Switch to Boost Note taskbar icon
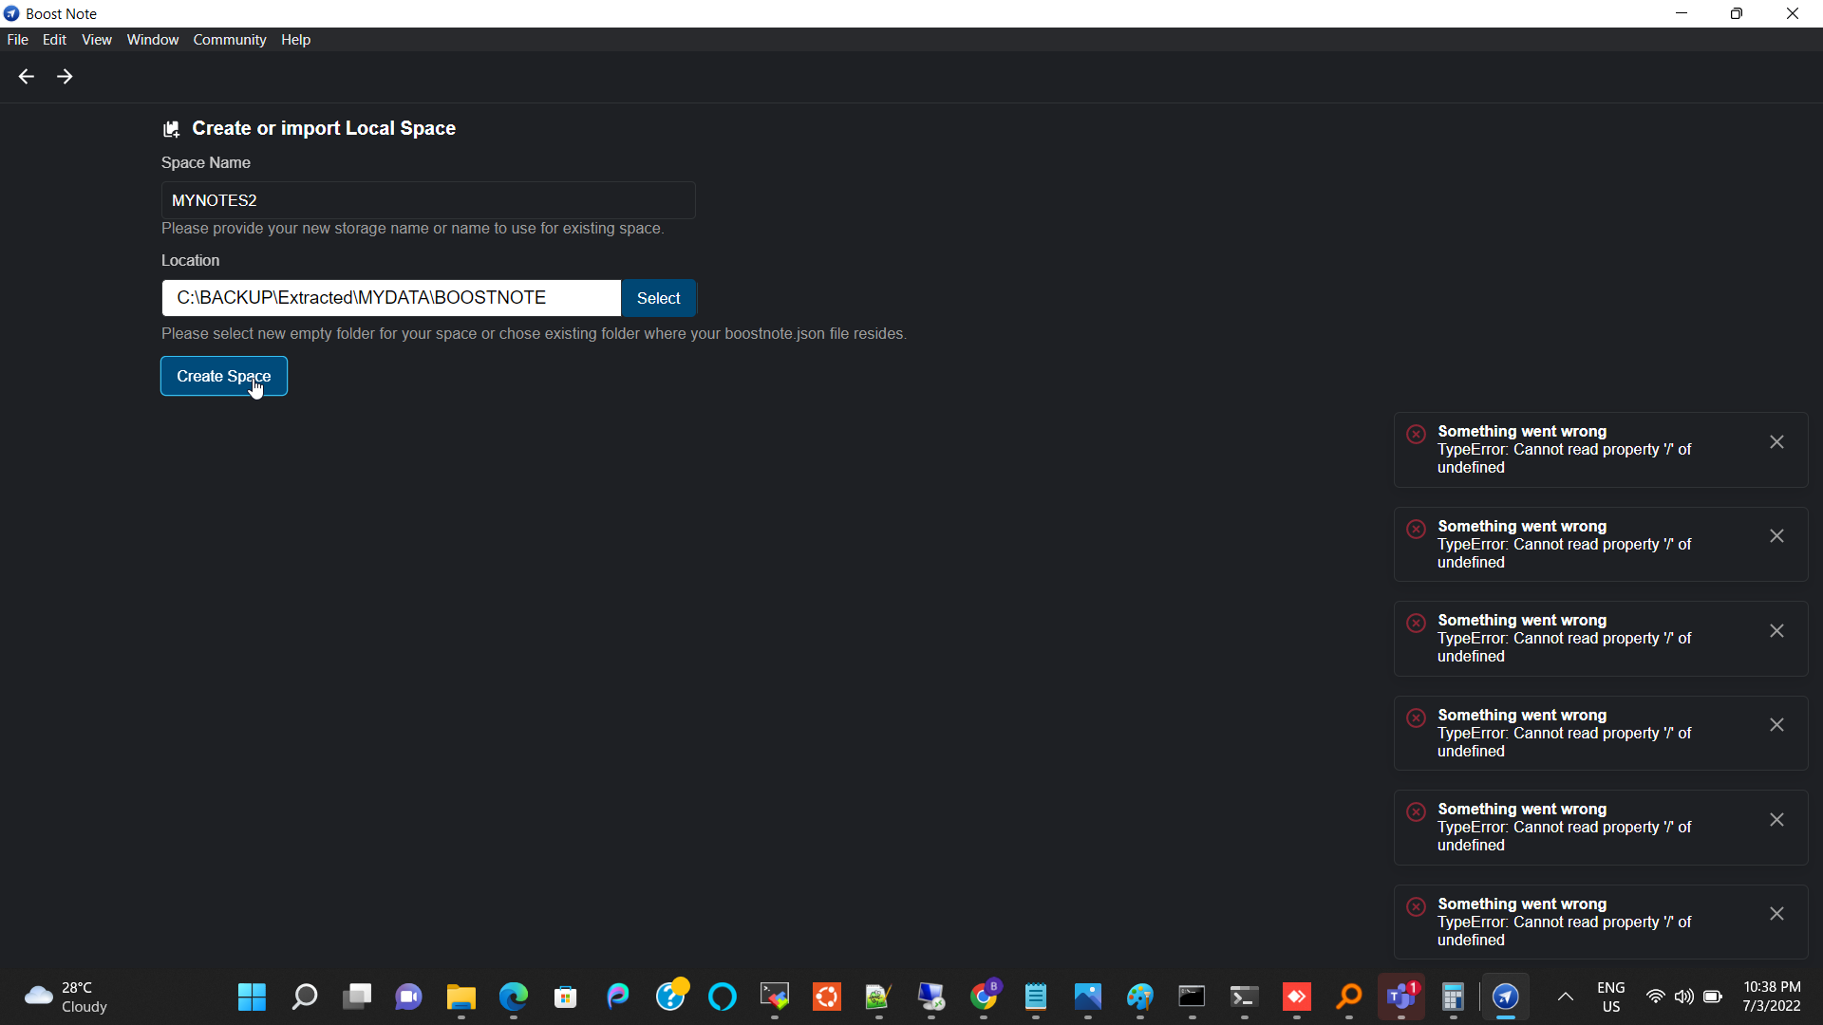Screen dimensions: 1823x1025 [1506, 997]
